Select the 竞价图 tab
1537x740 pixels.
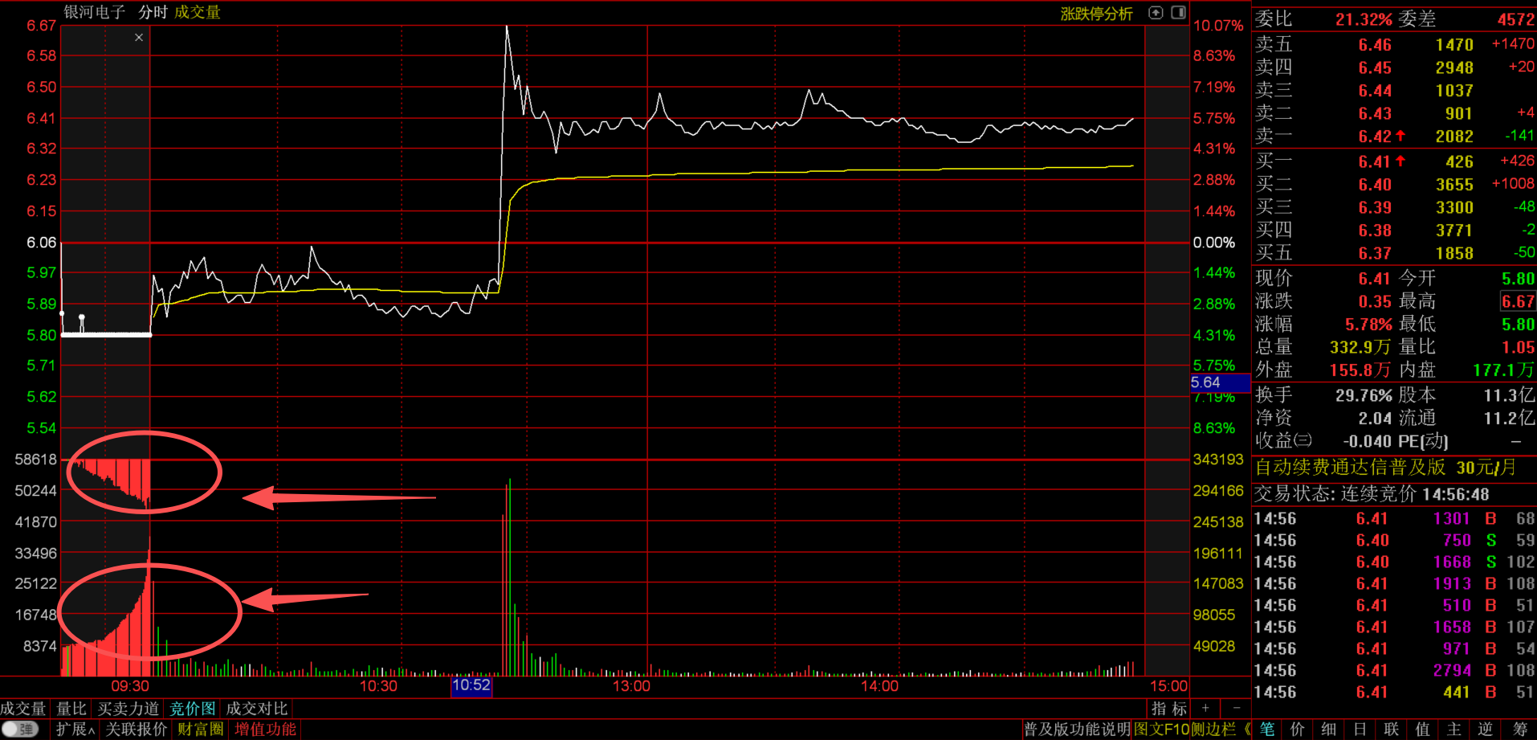pyautogui.click(x=193, y=709)
